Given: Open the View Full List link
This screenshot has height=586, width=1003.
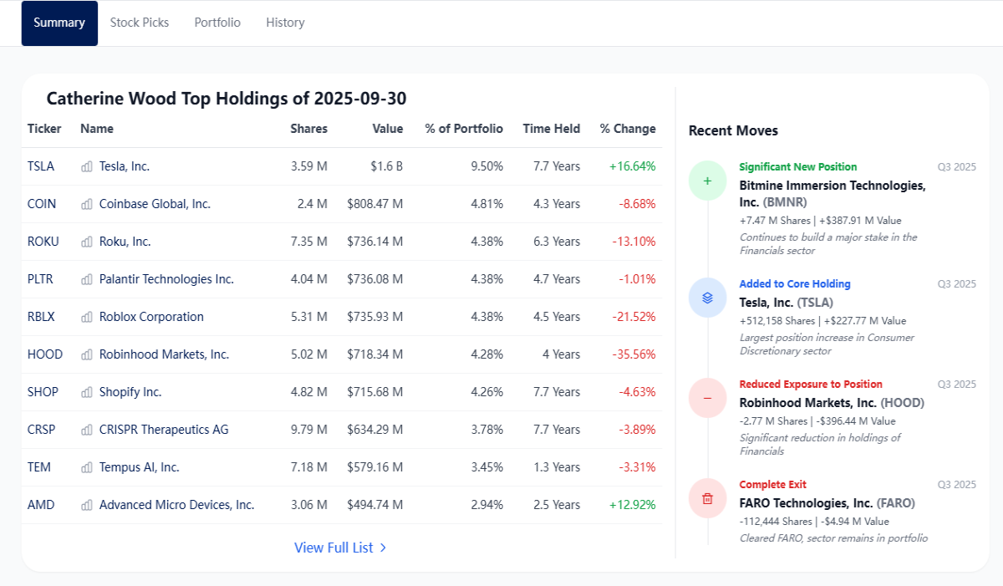Looking at the screenshot, I should point(340,548).
